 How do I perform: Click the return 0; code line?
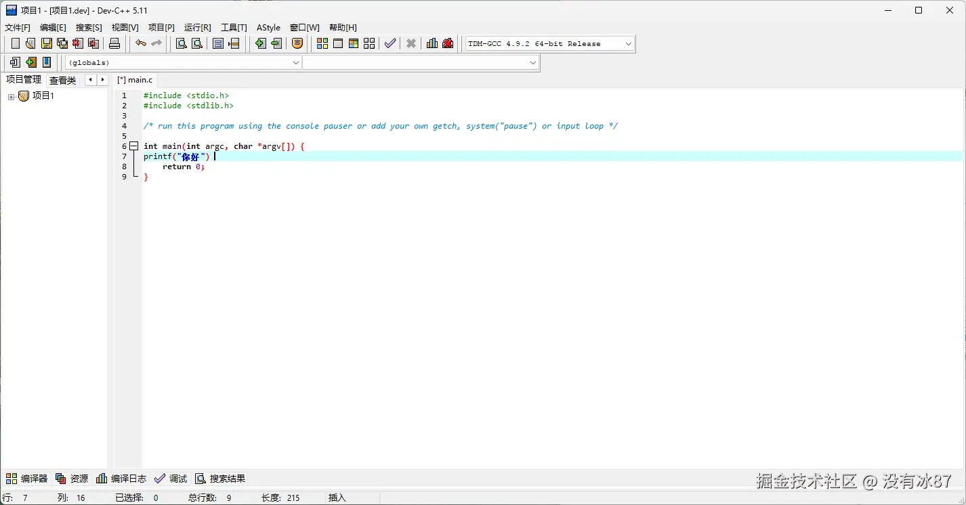click(184, 167)
